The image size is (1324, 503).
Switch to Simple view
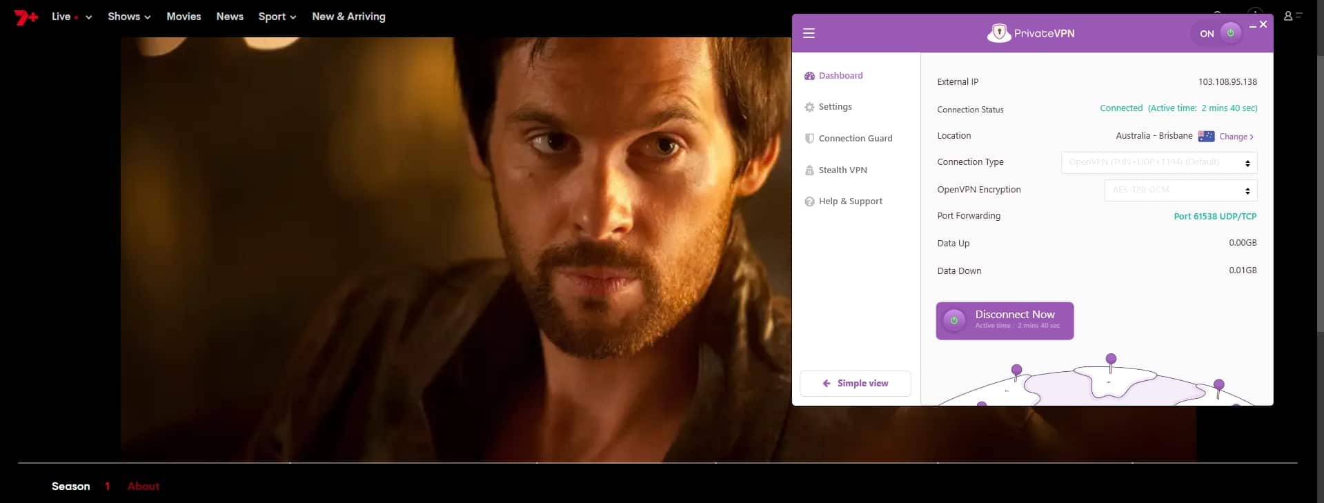tap(855, 384)
